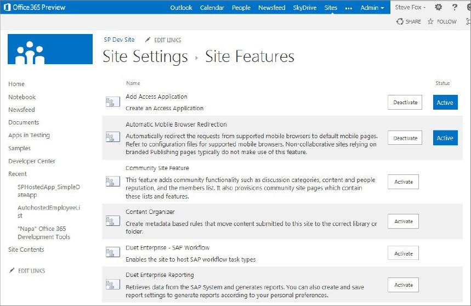Open Newsfeed in left navigation

point(21,110)
